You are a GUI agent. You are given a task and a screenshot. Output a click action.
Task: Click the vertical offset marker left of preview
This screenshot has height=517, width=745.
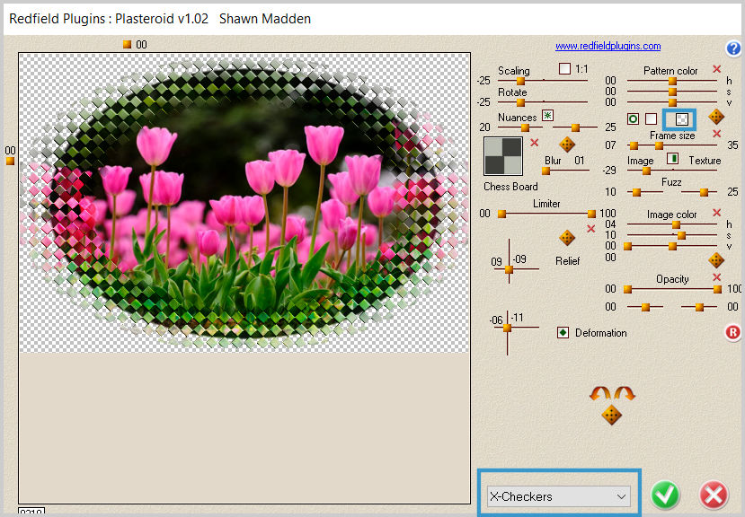[10, 161]
